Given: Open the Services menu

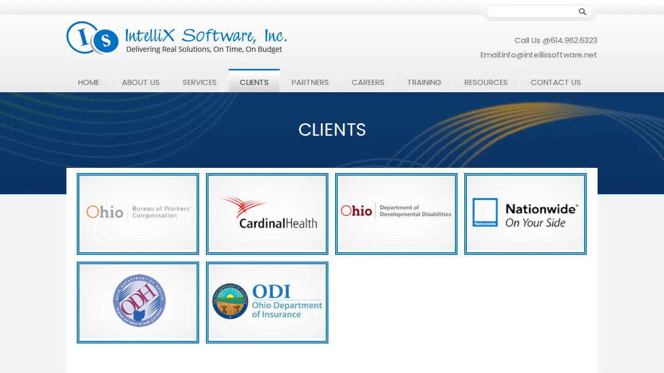Looking at the screenshot, I should (200, 82).
